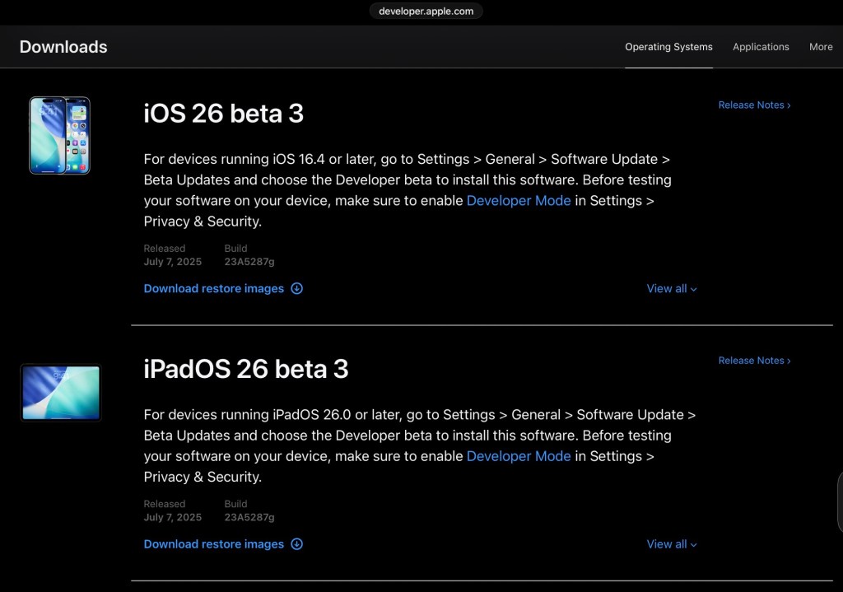Follow the Developer Mode link in iOS description
This screenshot has width=843, height=592.
(518, 200)
